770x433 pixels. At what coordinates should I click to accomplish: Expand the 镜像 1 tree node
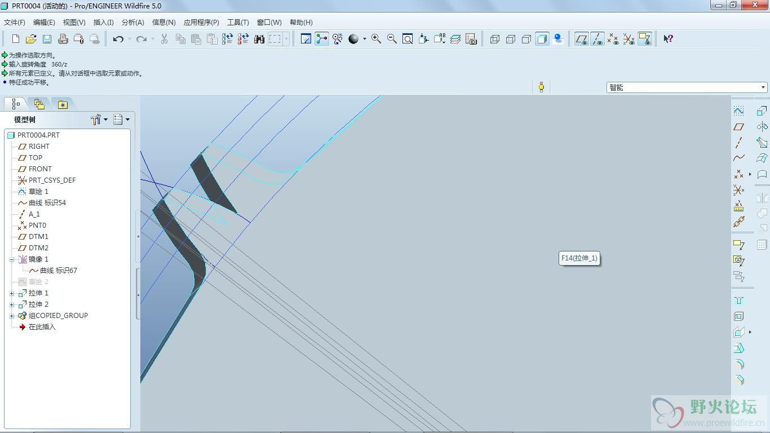(x=11, y=259)
